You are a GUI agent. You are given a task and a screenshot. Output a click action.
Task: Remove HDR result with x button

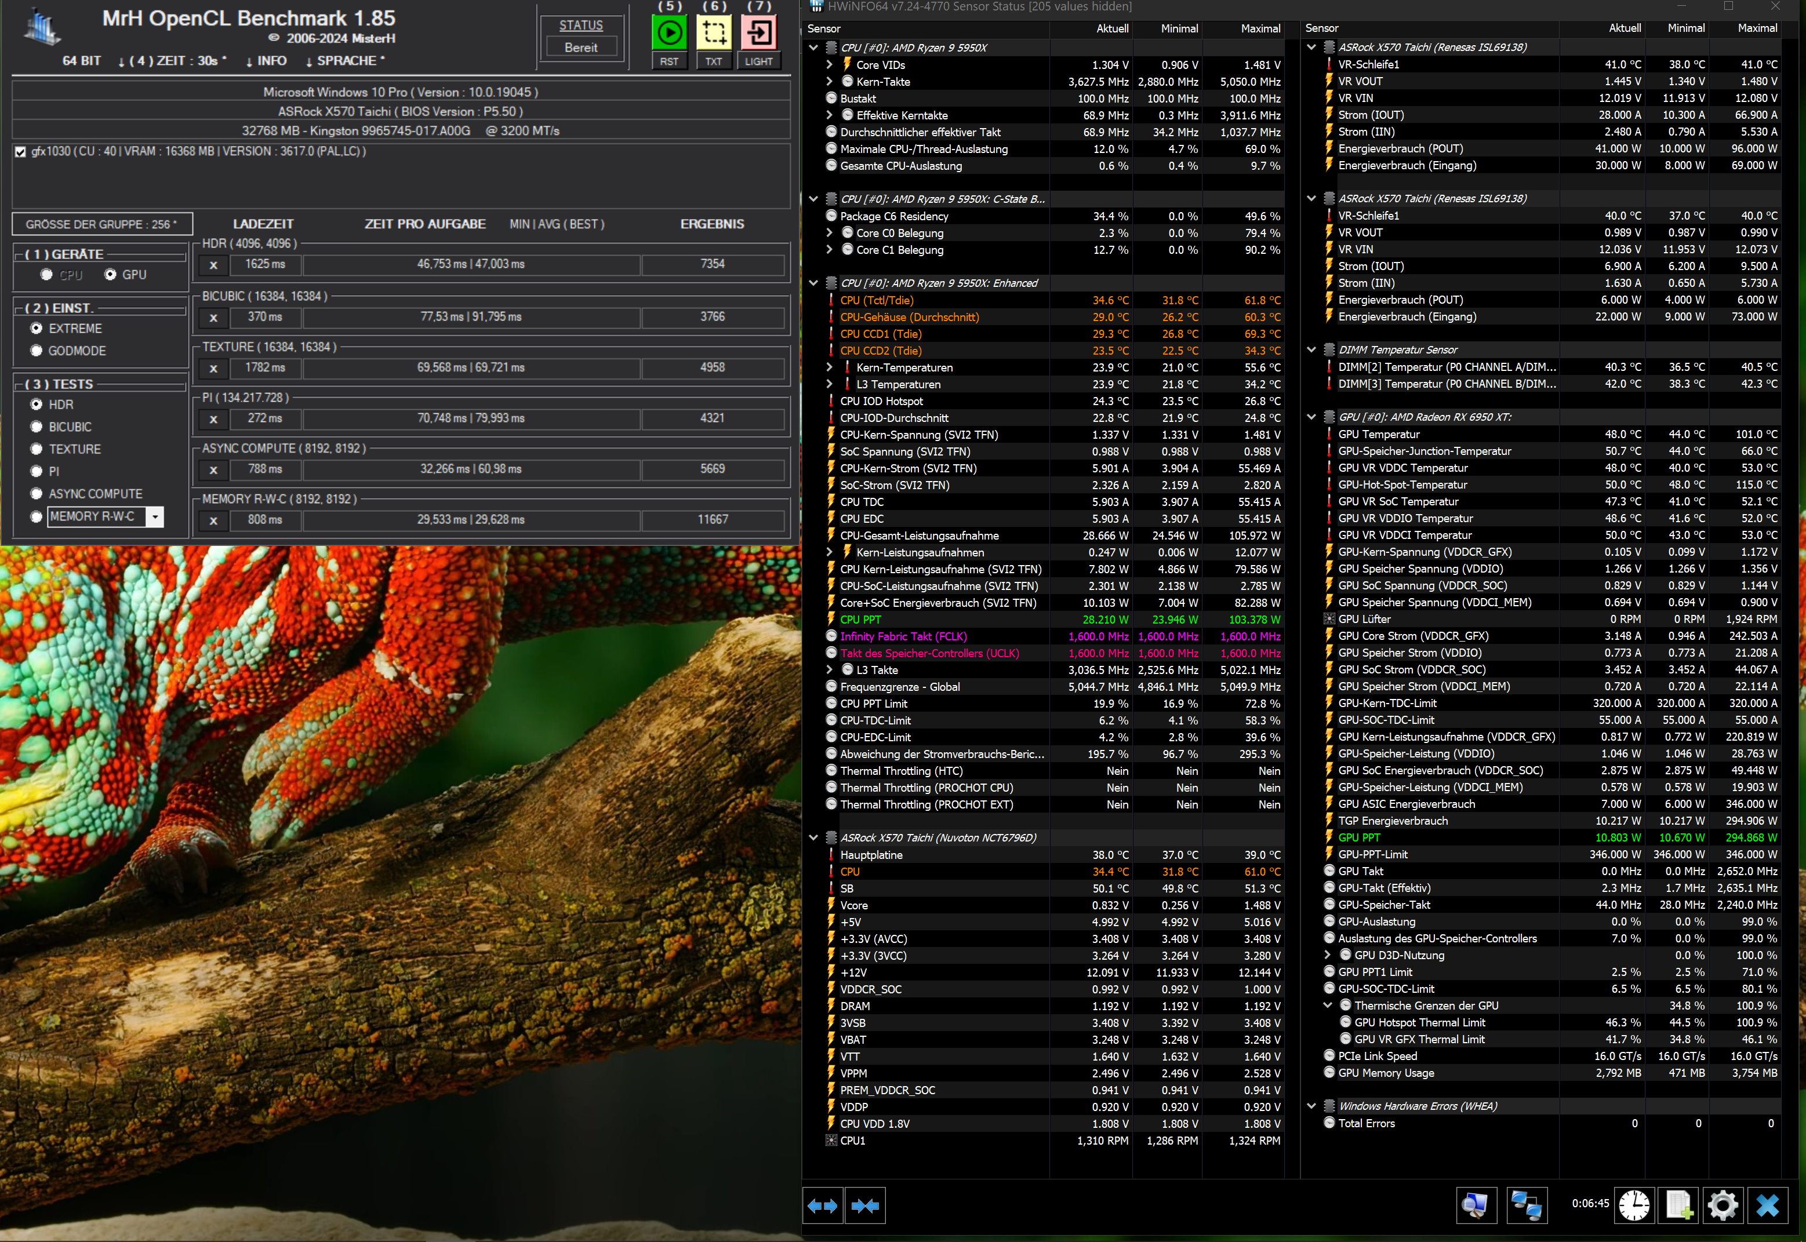[213, 265]
